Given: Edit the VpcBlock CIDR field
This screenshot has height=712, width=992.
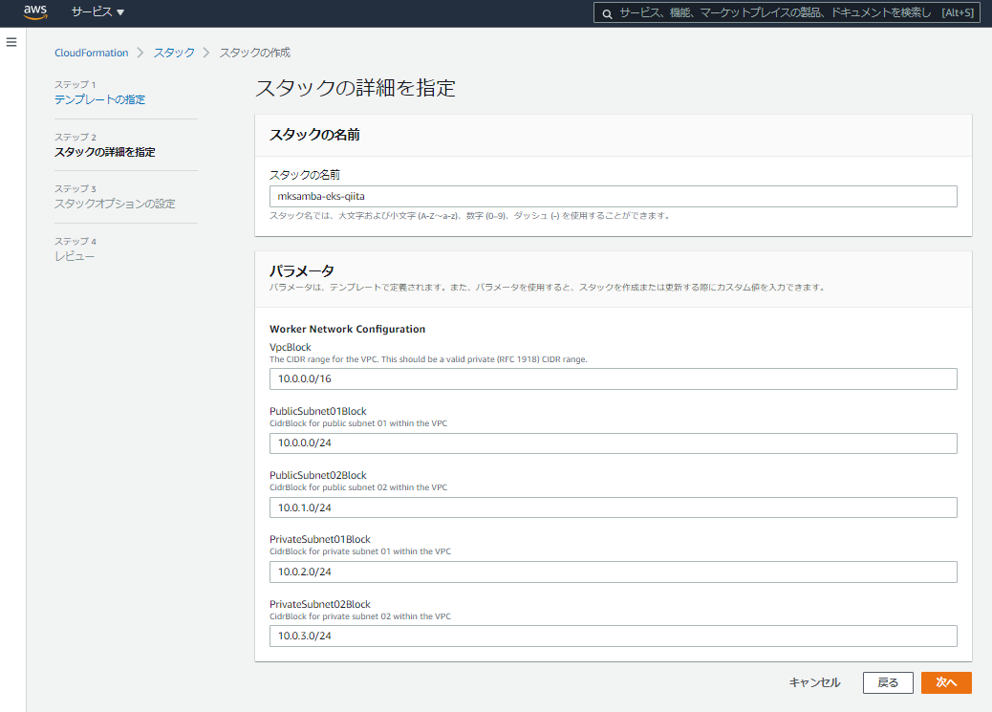Looking at the screenshot, I should 613,379.
